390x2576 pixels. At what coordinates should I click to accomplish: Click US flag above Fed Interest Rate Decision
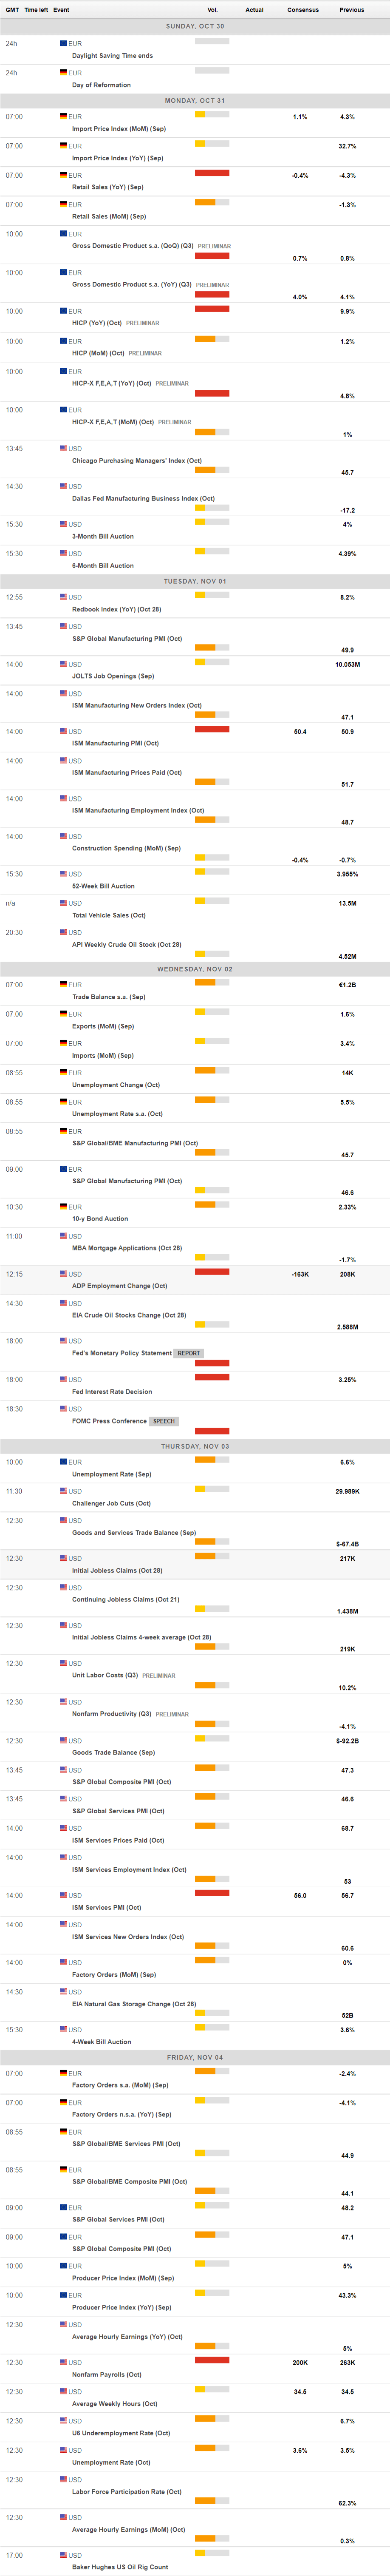point(63,1380)
